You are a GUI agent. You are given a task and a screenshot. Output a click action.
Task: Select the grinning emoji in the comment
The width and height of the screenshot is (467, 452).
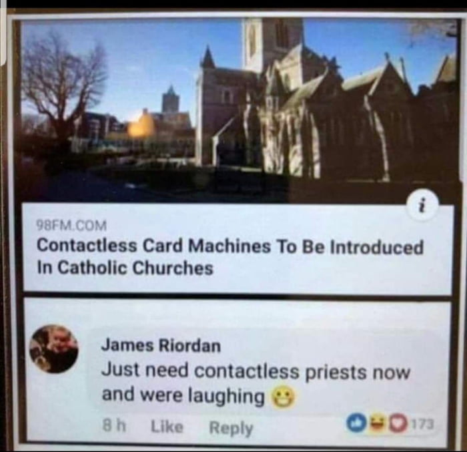click(284, 397)
